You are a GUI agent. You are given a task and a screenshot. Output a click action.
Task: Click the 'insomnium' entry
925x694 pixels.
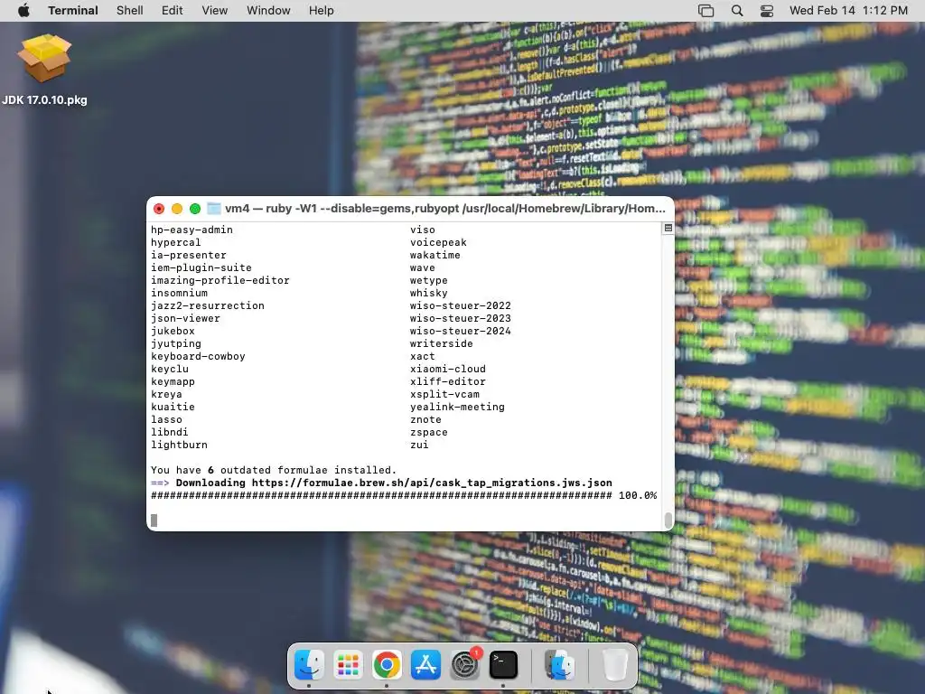(x=180, y=294)
